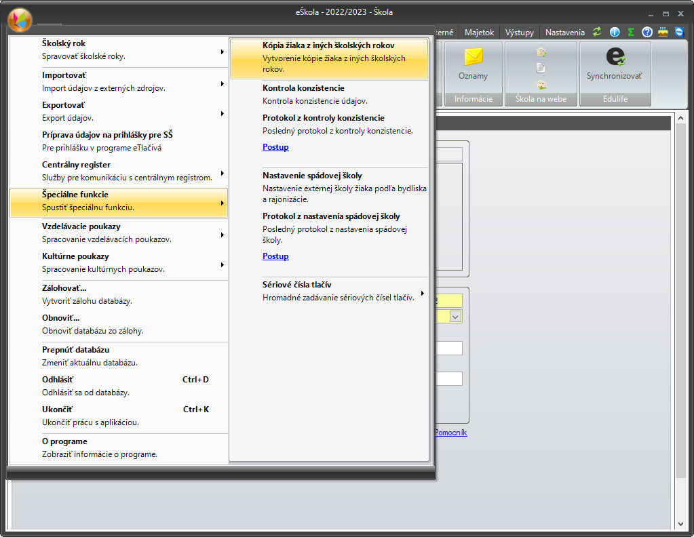Expand Sériové čísla tlačív submenu

(329, 291)
